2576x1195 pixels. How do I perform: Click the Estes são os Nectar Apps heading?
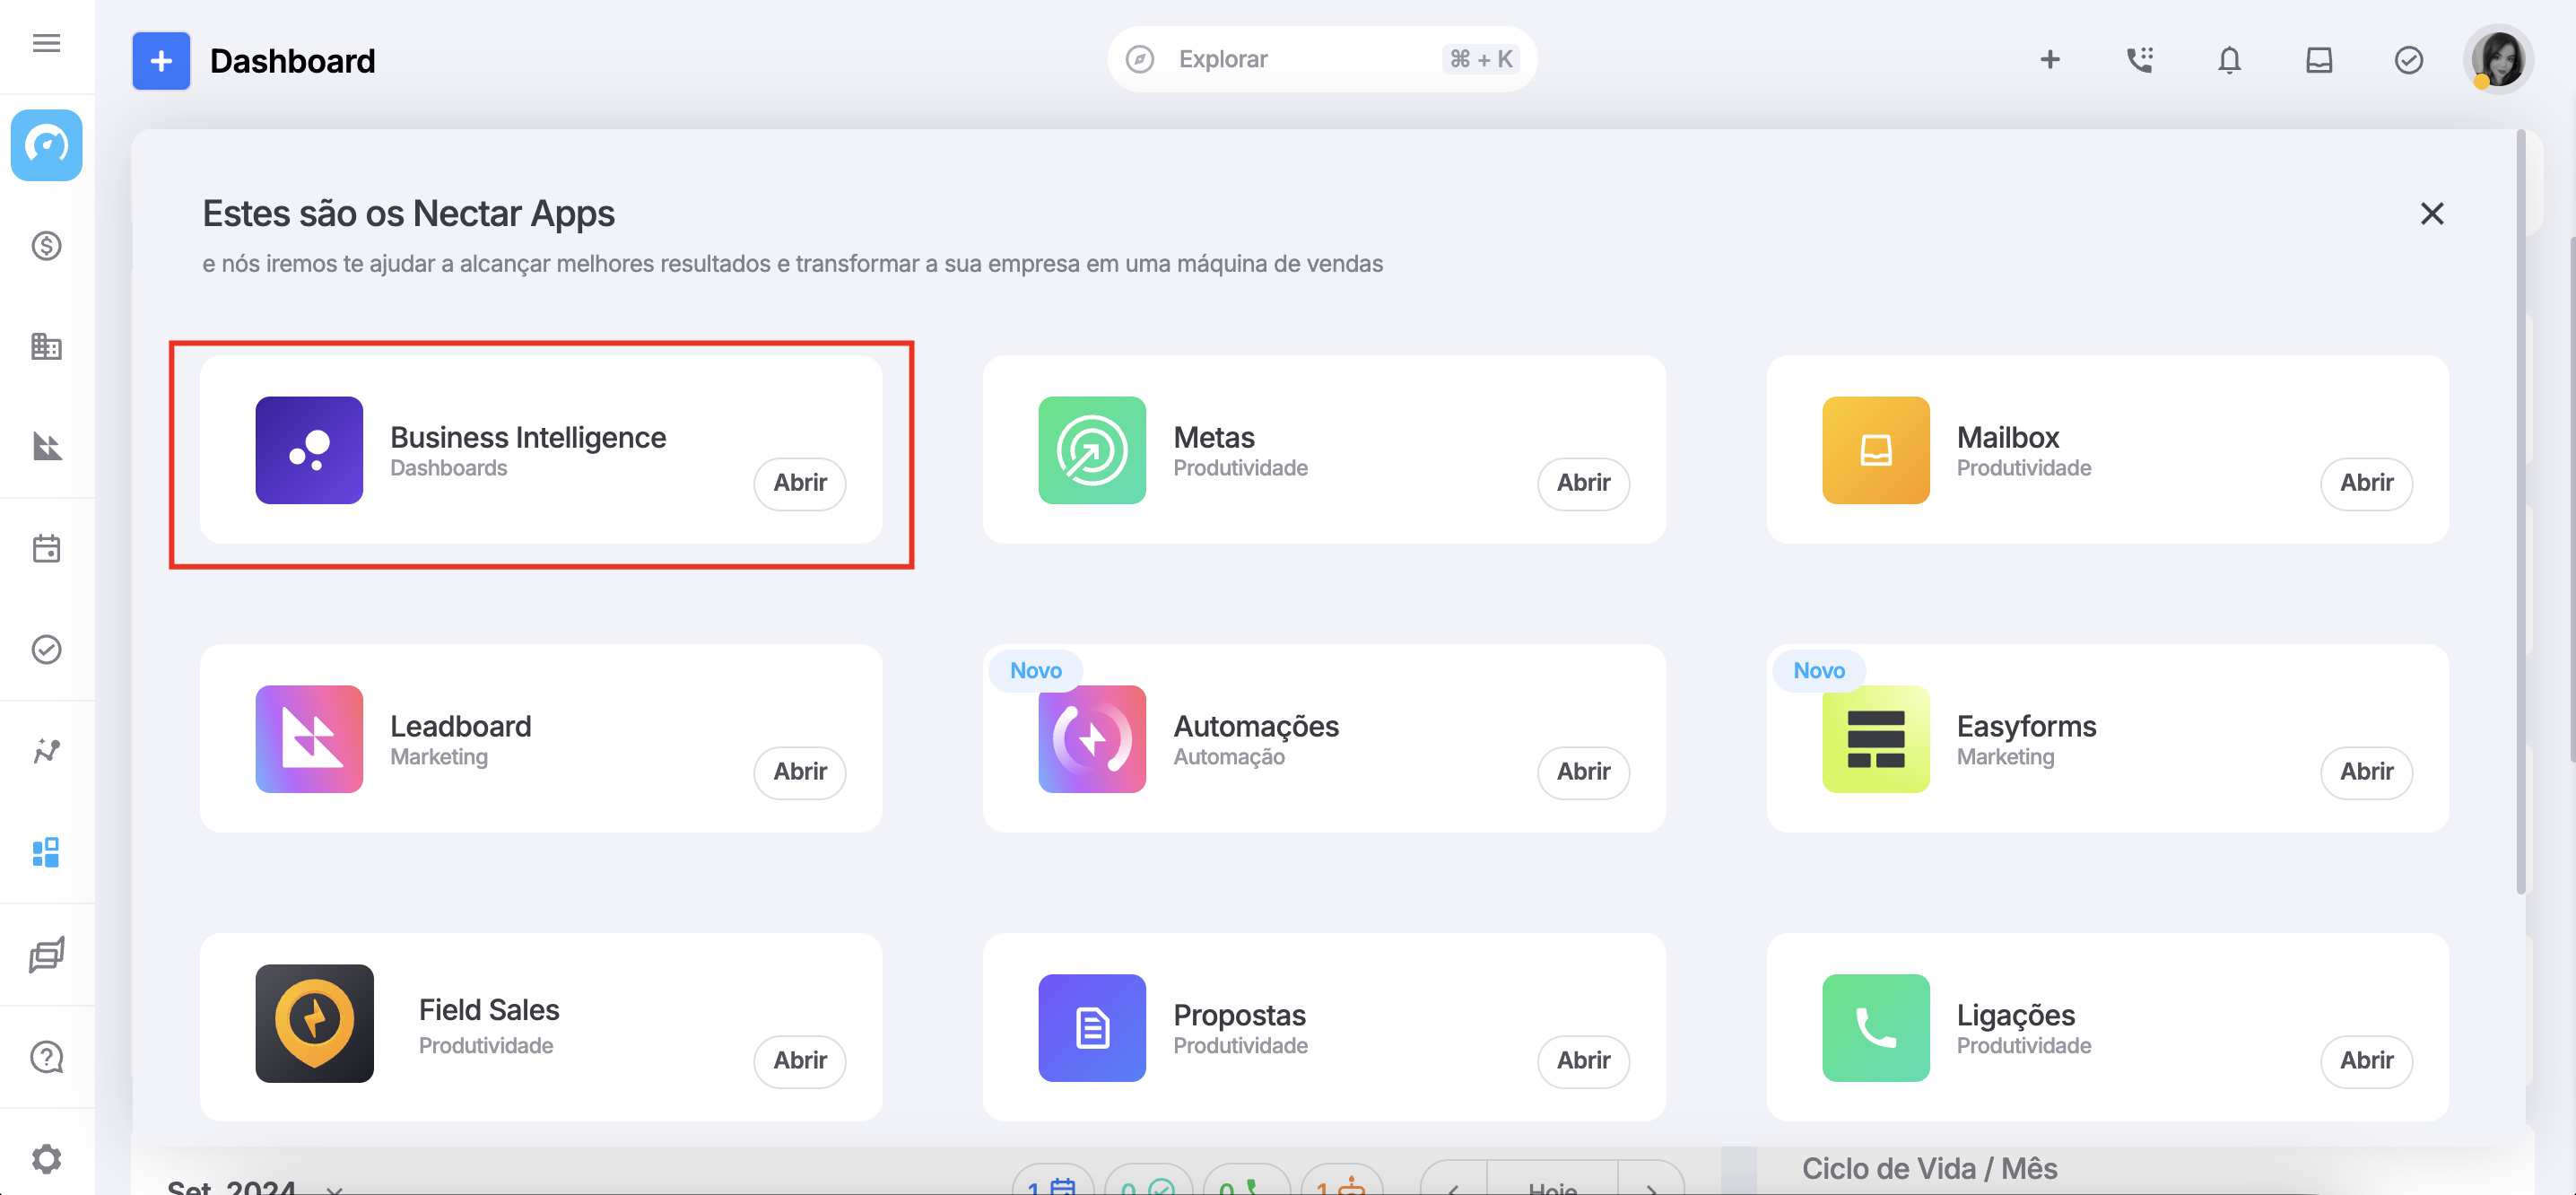point(409,214)
